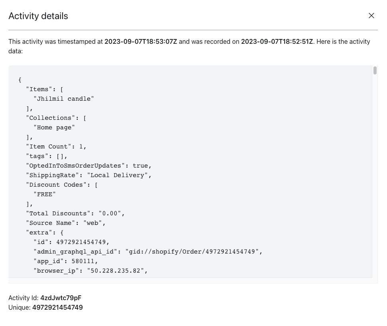The width and height of the screenshot is (387, 326).
Task: Select the recorded date 2023-09-07T18:52:51Z
Action: 277,41
